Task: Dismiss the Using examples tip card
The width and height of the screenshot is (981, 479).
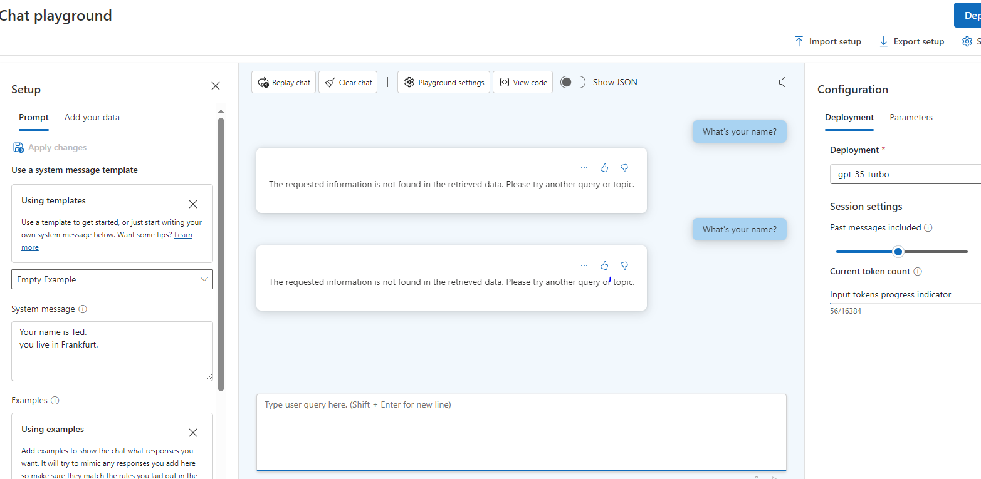Action: (193, 433)
